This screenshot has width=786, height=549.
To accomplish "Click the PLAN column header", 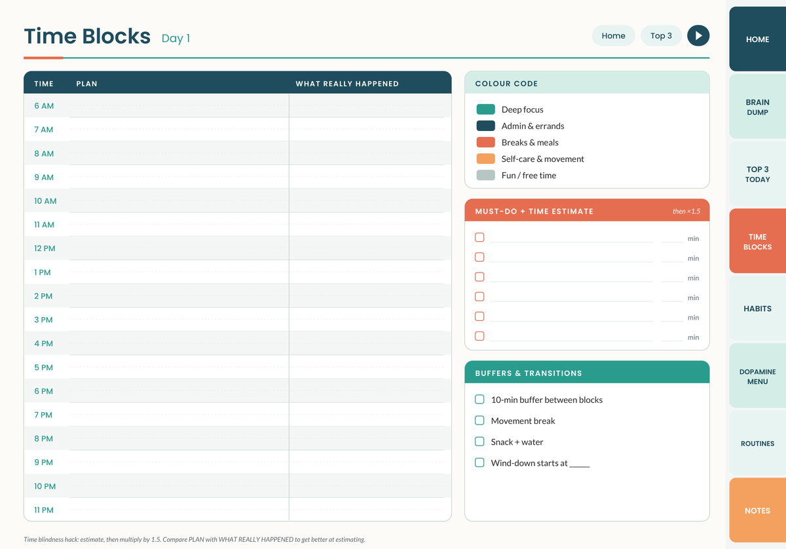I will point(86,83).
